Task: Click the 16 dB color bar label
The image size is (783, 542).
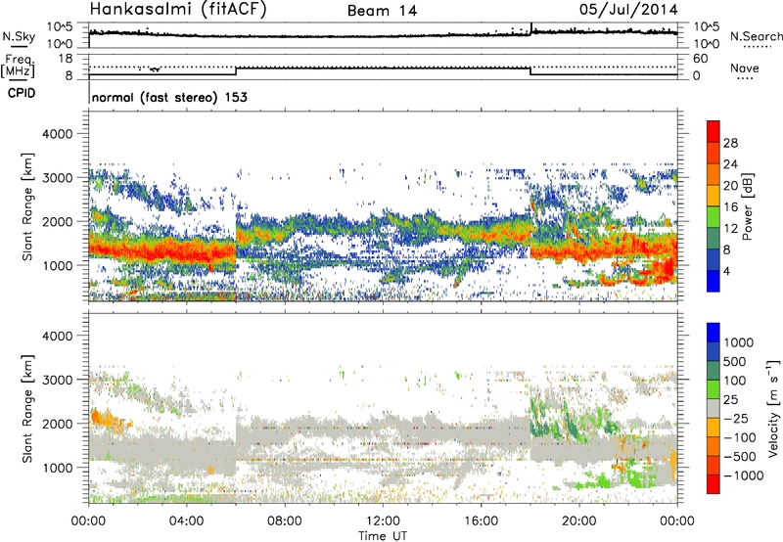Action: click(730, 207)
